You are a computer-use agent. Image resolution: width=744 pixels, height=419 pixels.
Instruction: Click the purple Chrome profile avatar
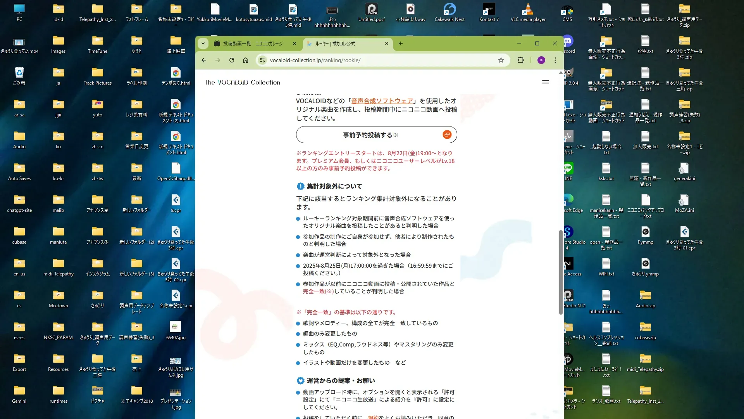pos(541,60)
